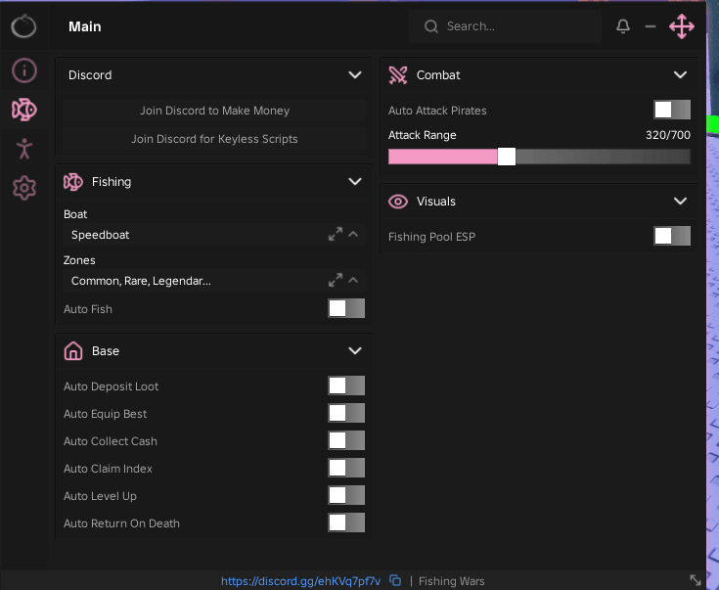Screen dimensions: 719x590
Task: Click the search magnifier icon
Action: click(431, 26)
